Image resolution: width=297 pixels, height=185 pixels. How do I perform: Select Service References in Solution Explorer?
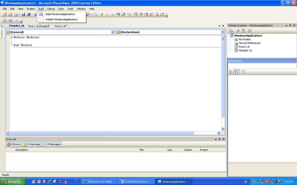click(249, 43)
